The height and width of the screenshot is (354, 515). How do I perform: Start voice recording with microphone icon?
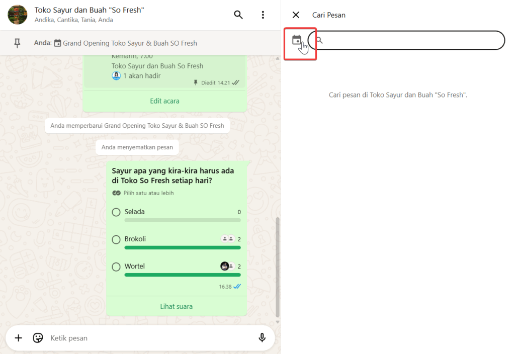point(262,338)
